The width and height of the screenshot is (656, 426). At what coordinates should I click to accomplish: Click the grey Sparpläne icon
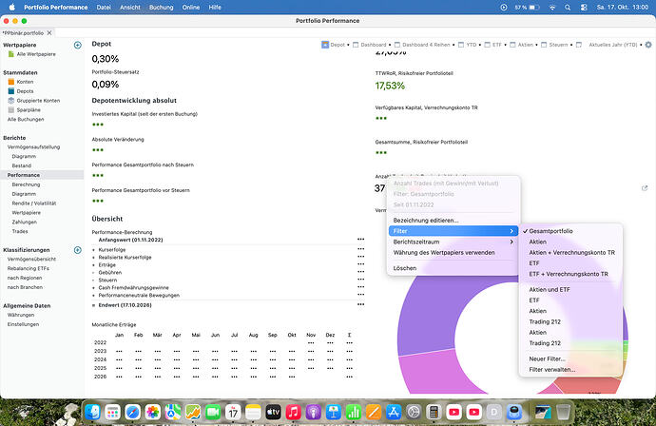coord(11,109)
